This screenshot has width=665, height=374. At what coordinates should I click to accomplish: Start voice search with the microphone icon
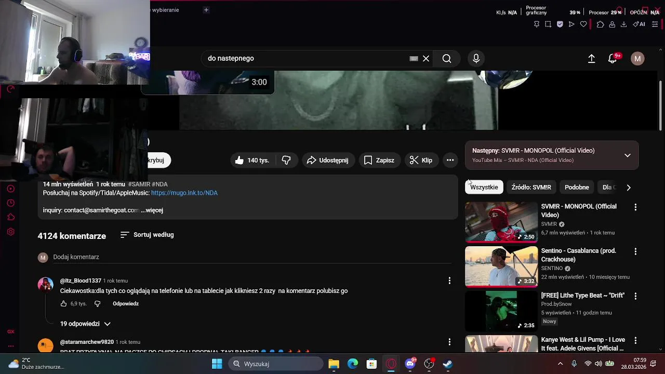(x=476, y=58)
